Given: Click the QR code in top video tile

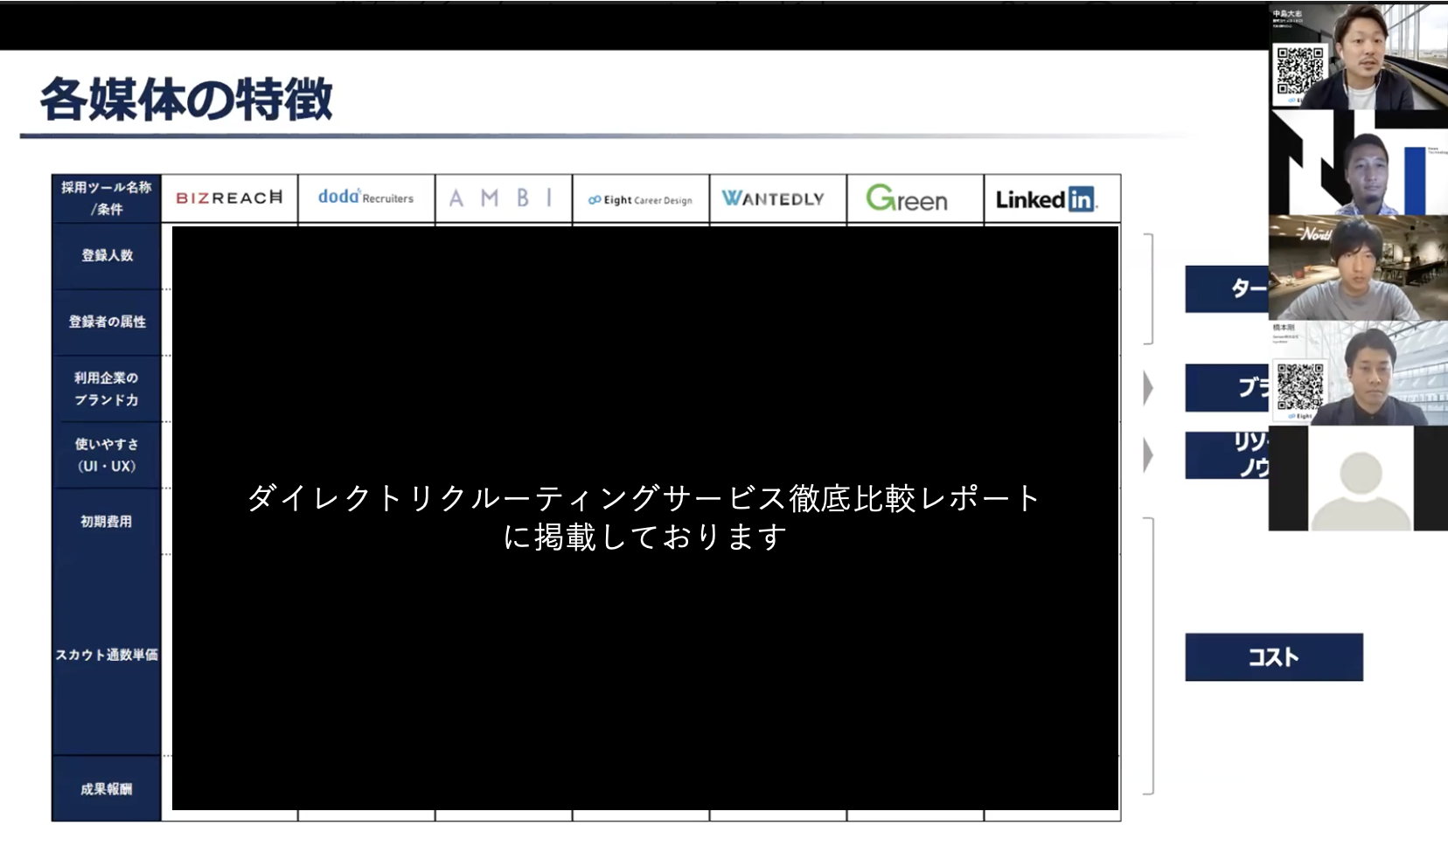Looking at the screenshot, I should tap(1300, 70).
